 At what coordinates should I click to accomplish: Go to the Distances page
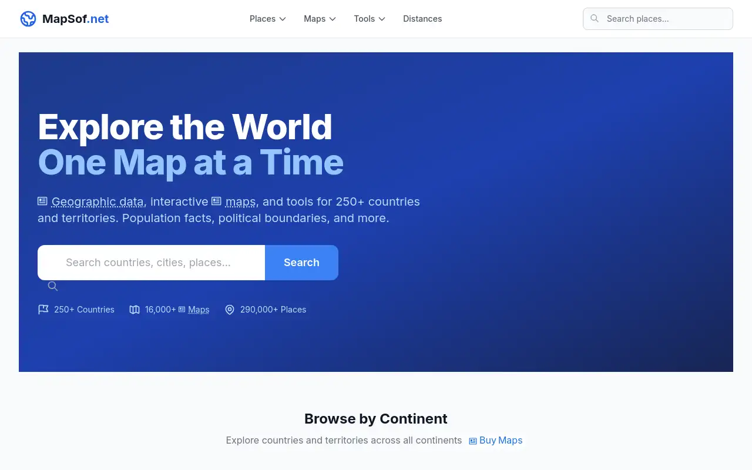coord(422,19)
